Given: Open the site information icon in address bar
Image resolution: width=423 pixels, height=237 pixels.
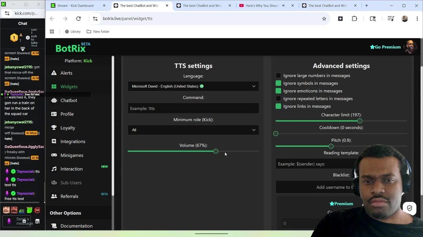Looking at the screenshot, I should 95,19.
